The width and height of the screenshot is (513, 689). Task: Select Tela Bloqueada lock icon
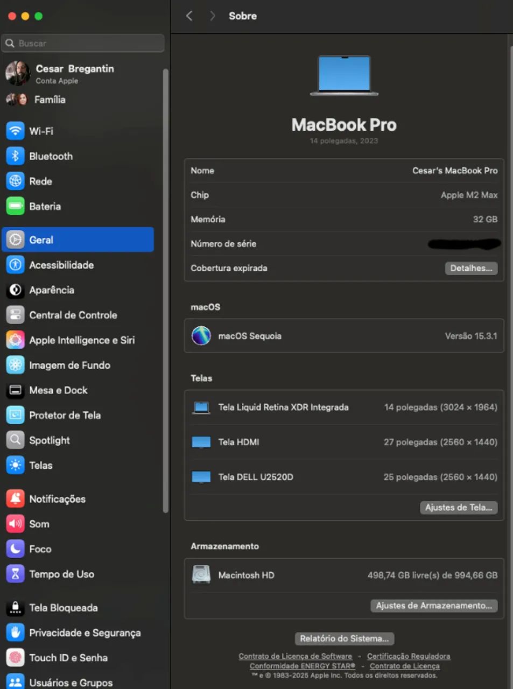(15, 608)
